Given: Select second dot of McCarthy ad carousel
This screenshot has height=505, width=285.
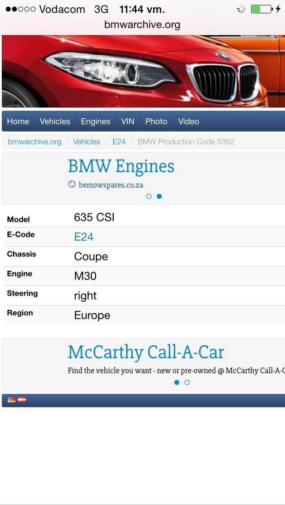Looking at the screenshot, I should click(x=187, y=382).
